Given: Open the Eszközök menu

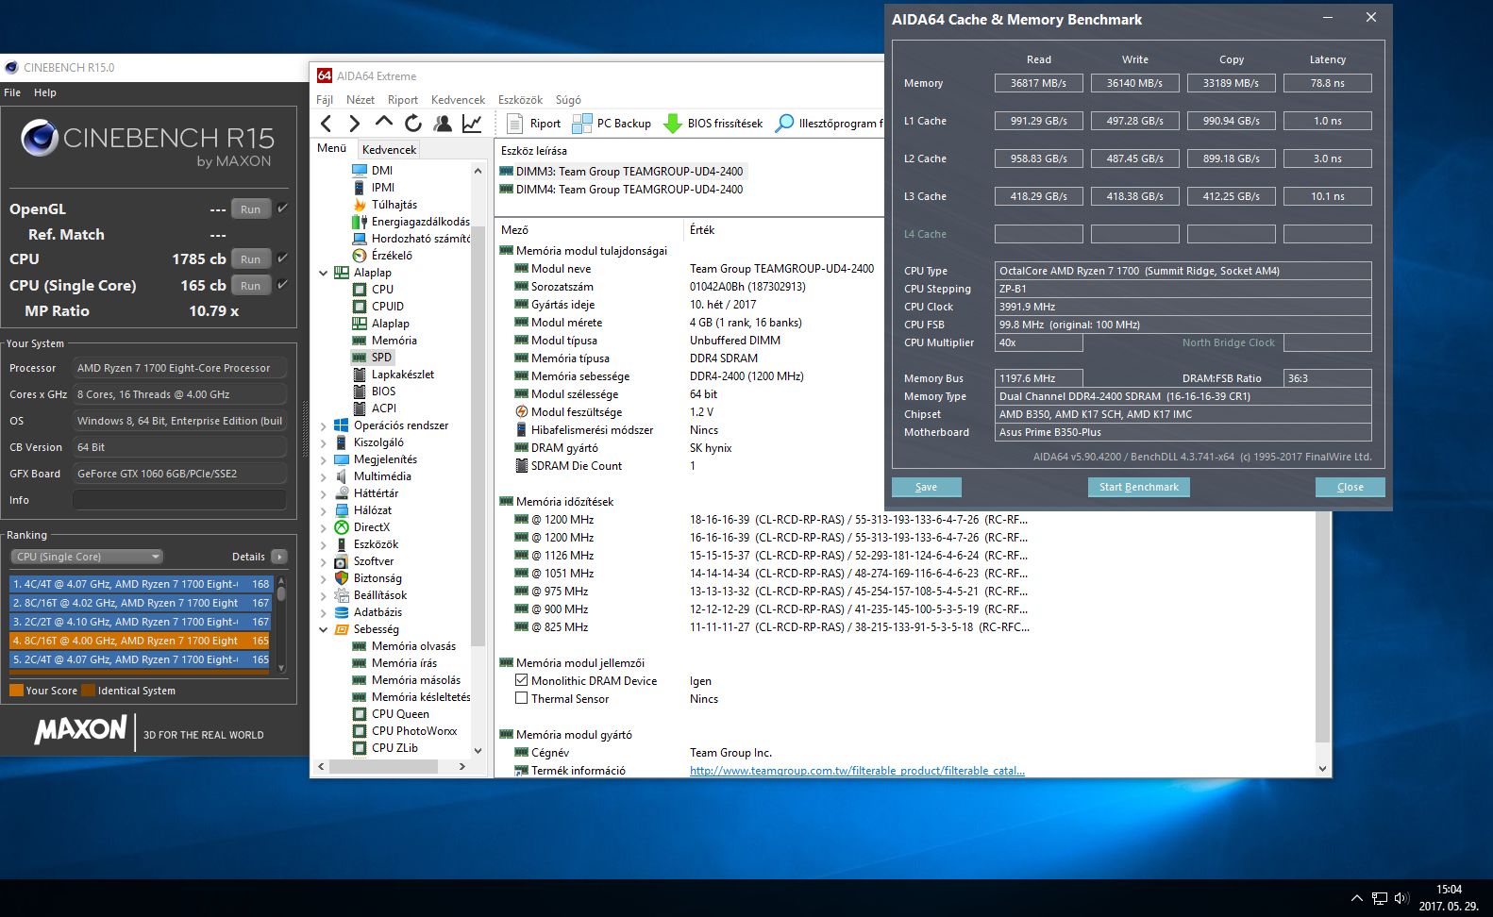Looking at the screenshot, I should (520, 99).
